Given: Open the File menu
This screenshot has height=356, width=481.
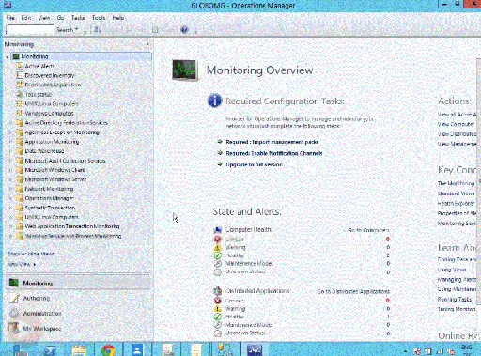Looking at the screenshot, I should click(10, 18).
